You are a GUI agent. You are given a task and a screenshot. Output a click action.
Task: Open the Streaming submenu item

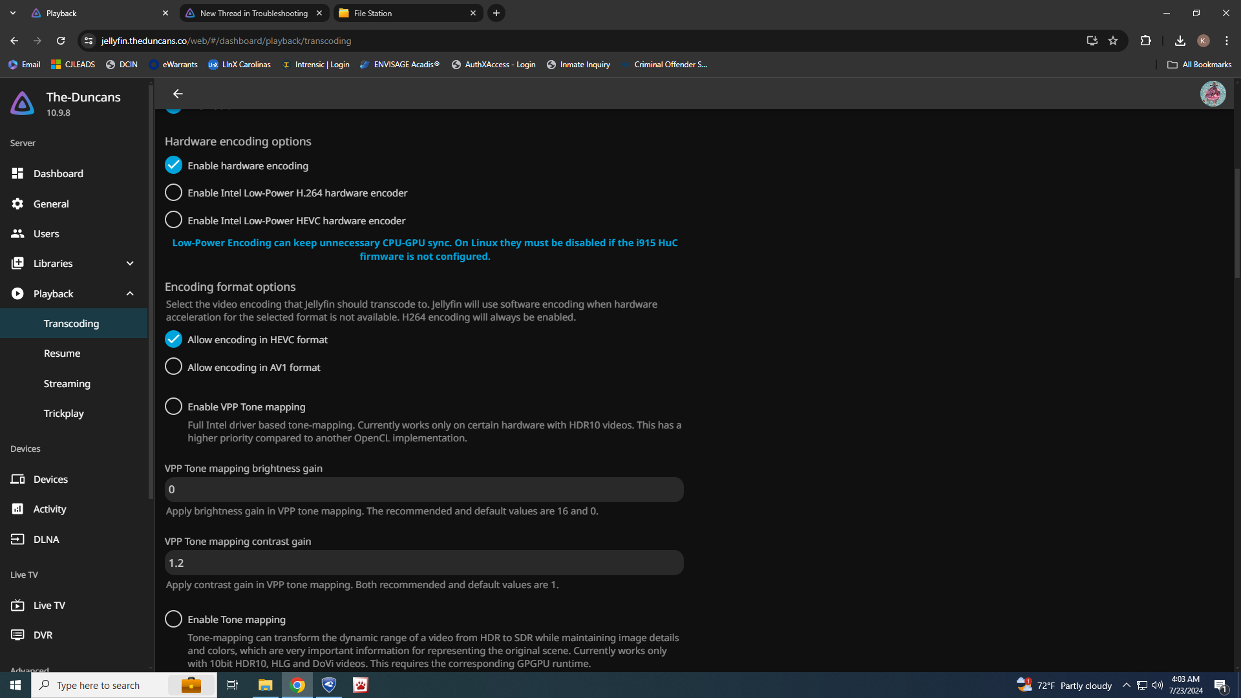67,383
